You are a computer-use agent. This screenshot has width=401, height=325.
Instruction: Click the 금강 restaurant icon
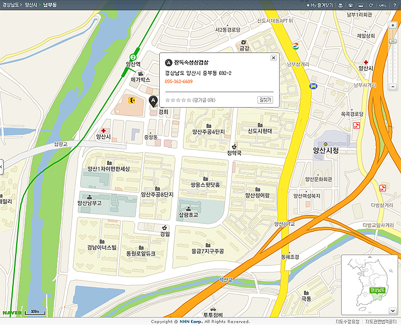[243, 42]
